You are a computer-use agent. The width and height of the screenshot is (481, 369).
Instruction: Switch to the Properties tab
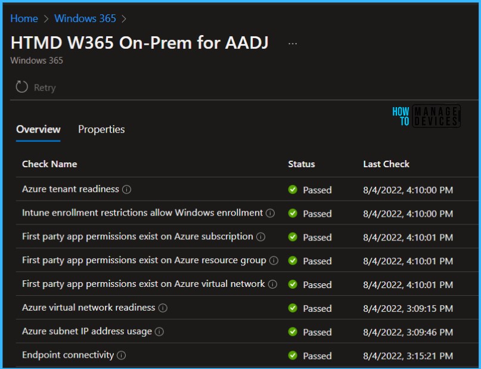(x=101, y=129)
